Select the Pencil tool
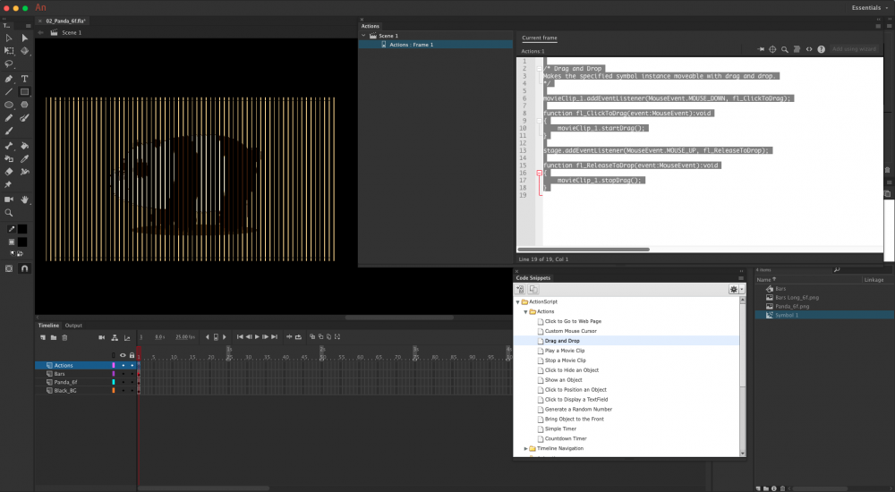 click(x=9, y=118)
